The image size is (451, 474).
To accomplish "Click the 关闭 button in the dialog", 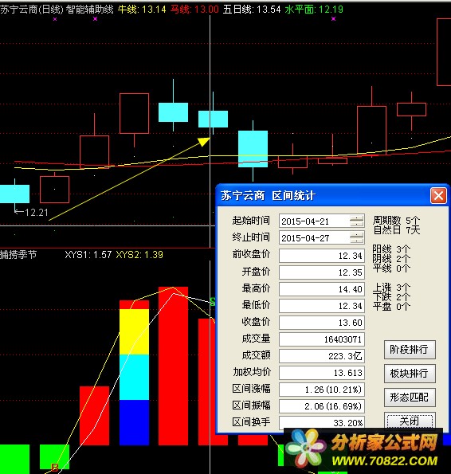I will coord(410,421).
